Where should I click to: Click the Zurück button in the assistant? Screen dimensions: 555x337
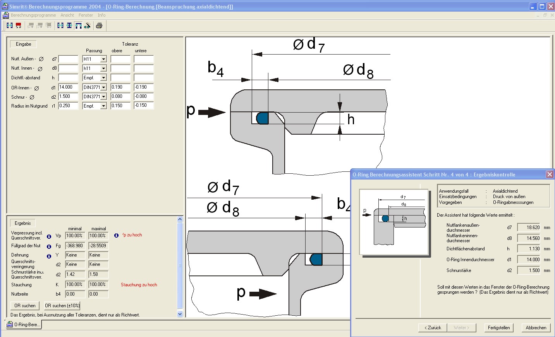click(x=433, y=328)
